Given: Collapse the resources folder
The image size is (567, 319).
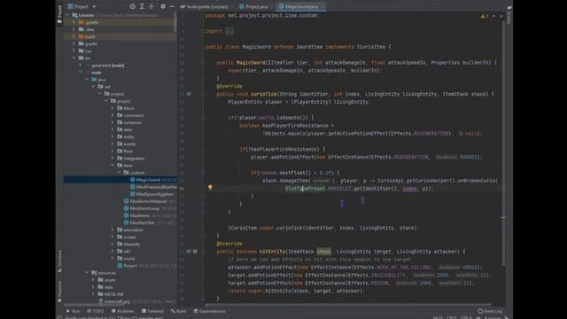Looking at the screenshot, I should pyautogui.click(x=87, y=273).
